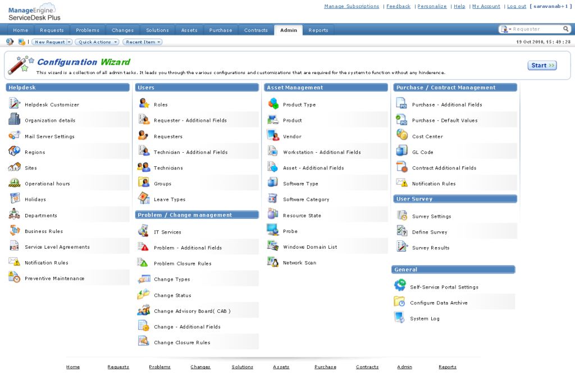This screenshot has height=379, width=575.
Task: Click Contract Additional Fields
Action: tap(444, 168)
